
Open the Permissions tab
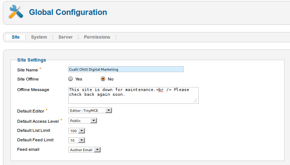point(97,37)
